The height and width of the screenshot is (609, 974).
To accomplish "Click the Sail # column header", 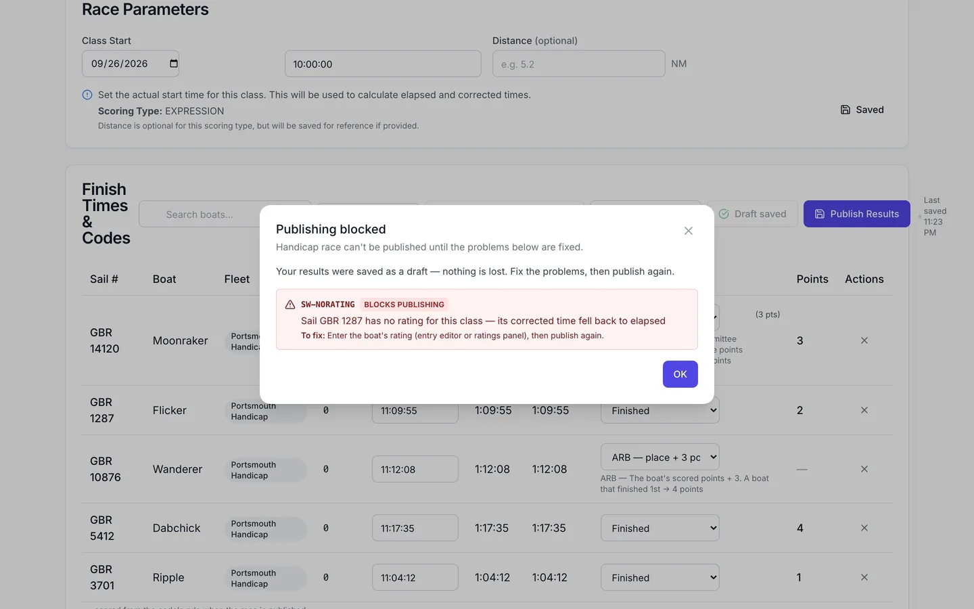I will coord(104,279).
